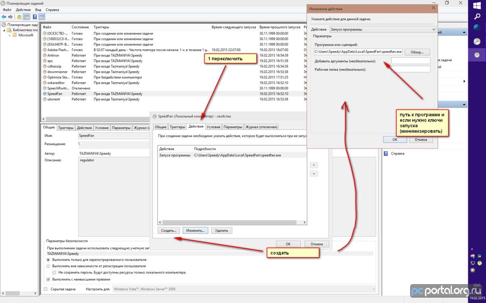Click the Справка help icon in actions pane
This screenshot has width=486, height=303.
coord(386,153)
